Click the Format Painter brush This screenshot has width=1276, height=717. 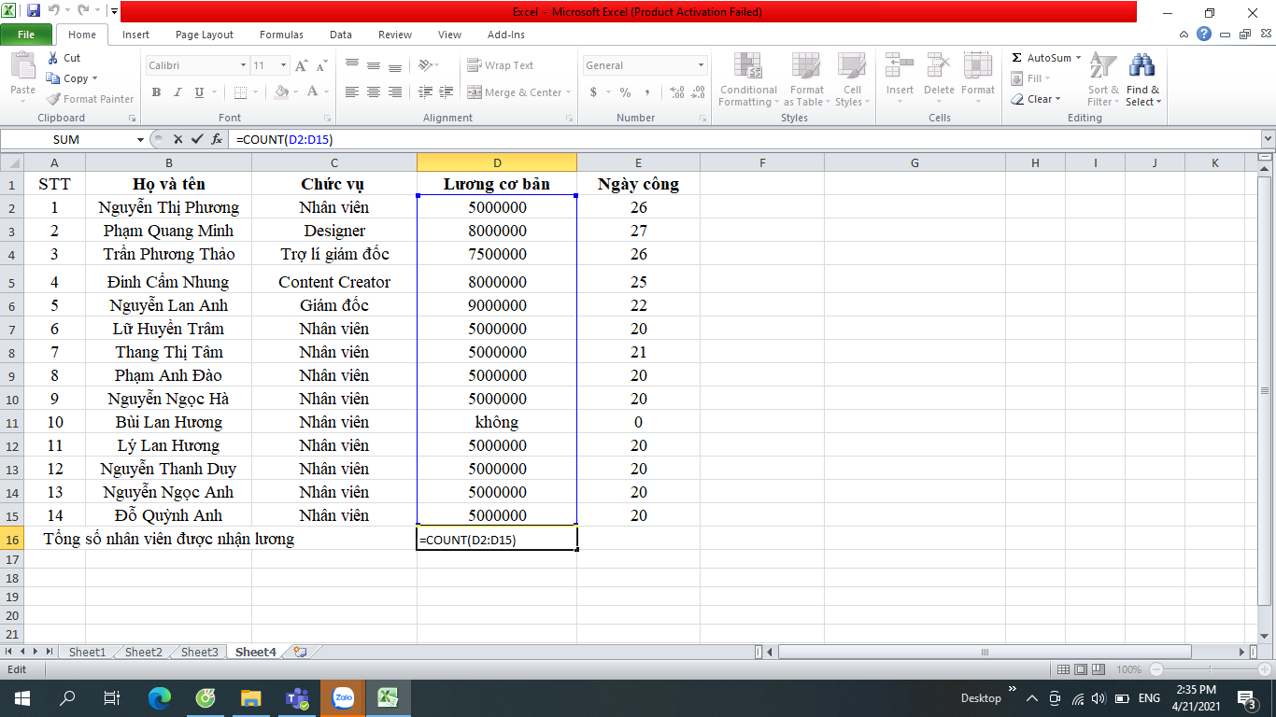click(54, 99)
